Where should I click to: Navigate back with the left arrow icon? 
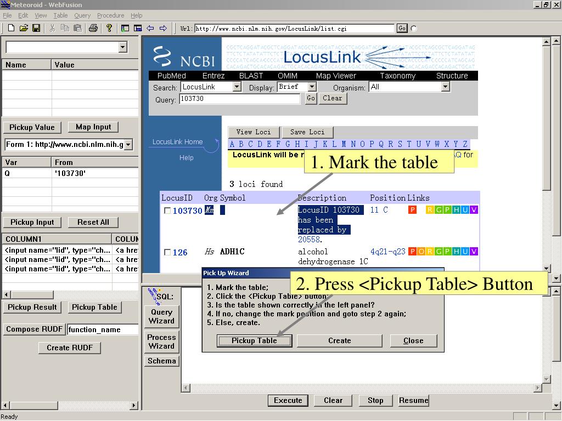(x=150, y=28)
